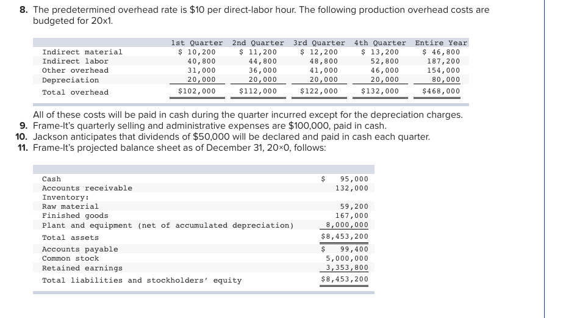The height and width of the screenshot is (318, 563).
Task: Click the $122,000 total overhead value
Action: click(319, 92)
